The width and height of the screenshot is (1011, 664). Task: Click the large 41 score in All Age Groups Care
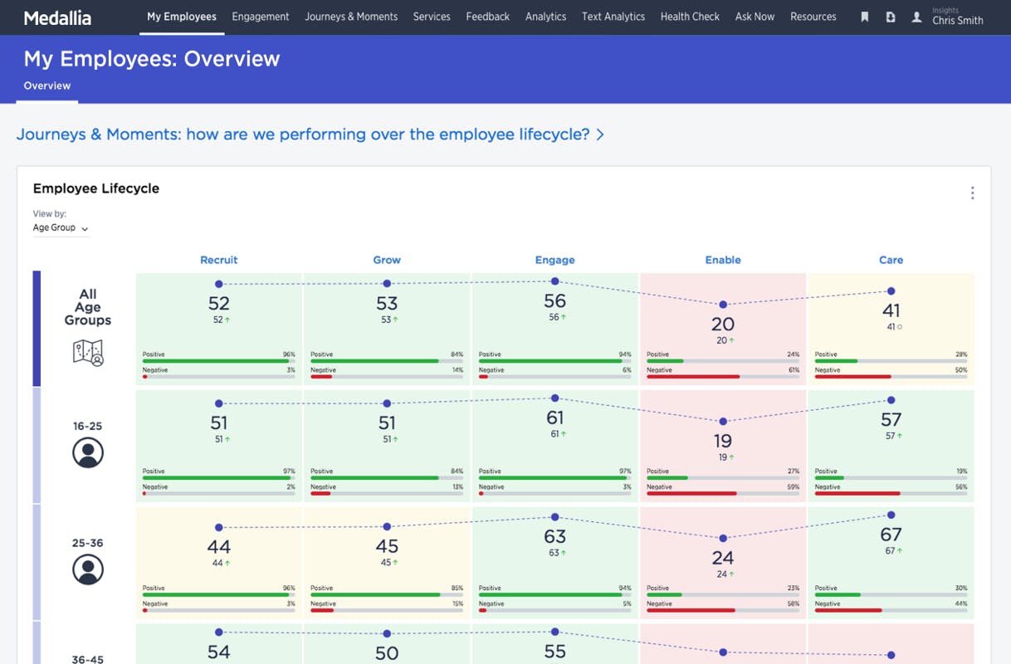pos(891,311)
